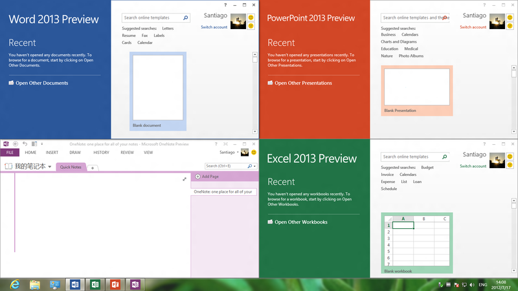Open the VIEW ribbon tab in OneNote
This screenshot has width=518, height=291.
[148, 153]
